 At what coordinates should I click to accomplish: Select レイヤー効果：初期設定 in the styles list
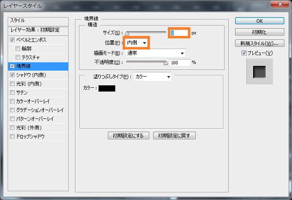(38, 30)
